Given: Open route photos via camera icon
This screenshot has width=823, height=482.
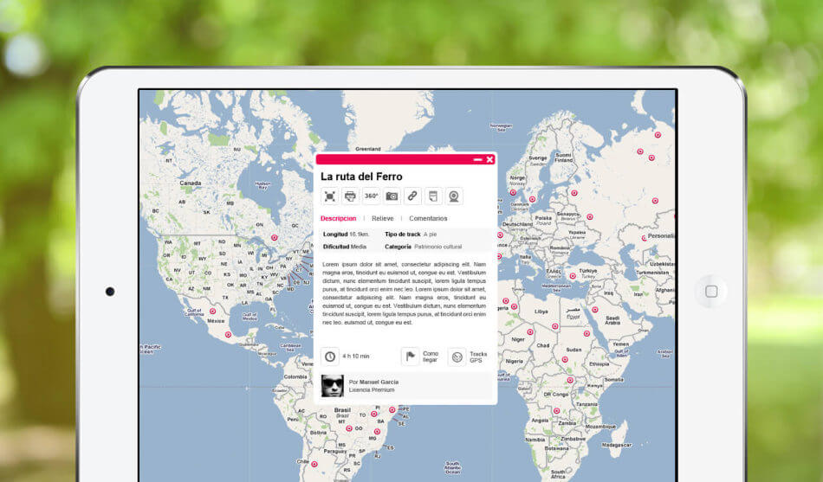Looking at the screenshot, I should (x=392, y=196).
